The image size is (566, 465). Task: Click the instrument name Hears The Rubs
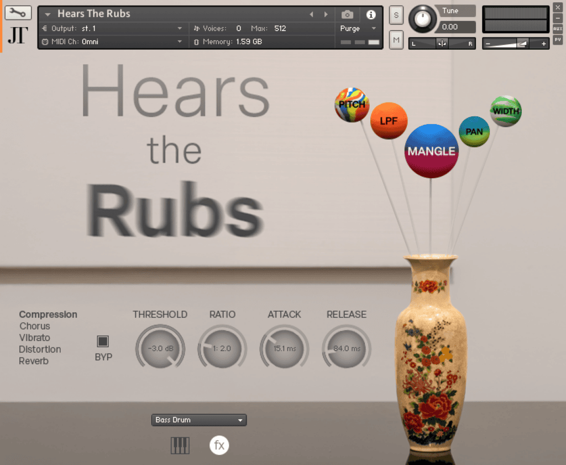pos(94,14)
